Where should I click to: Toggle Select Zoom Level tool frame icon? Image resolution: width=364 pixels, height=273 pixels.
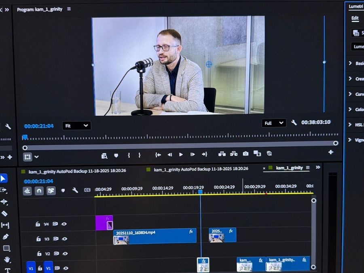28,157
